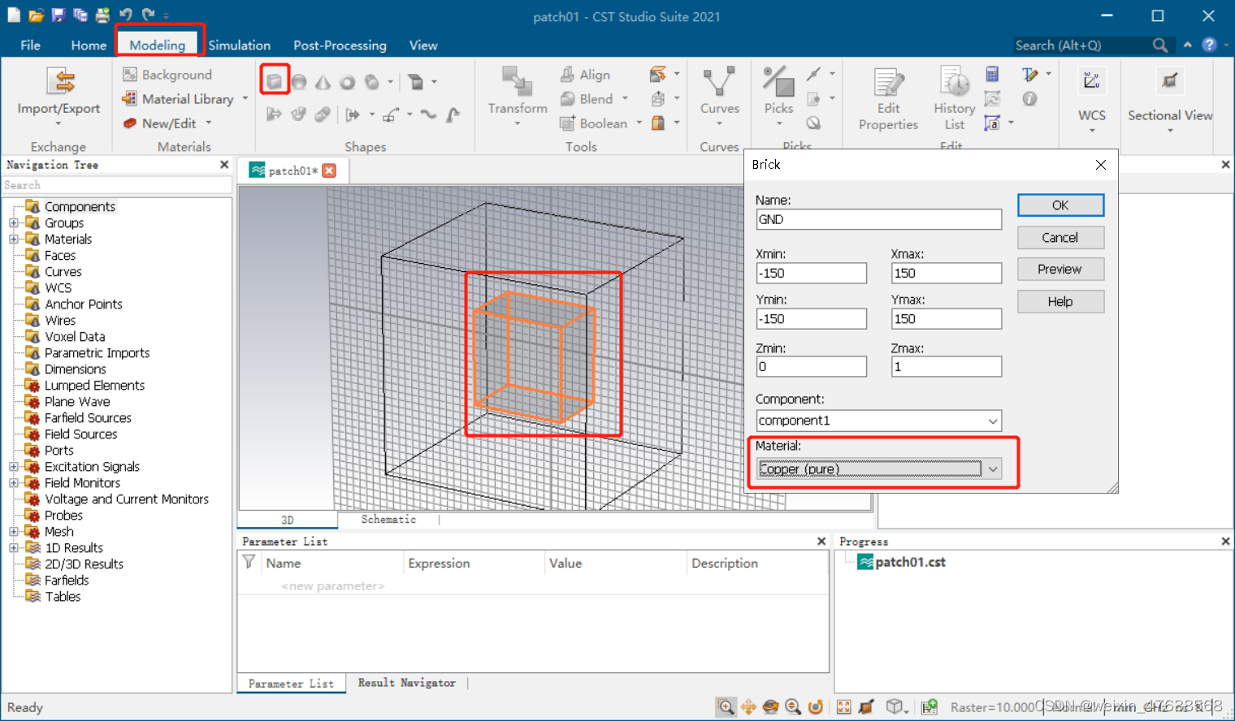The height and width of the screenshot is (721, 1235).
Task: Activate the pan tool in status bar
Action: click(x=748, y=707)
